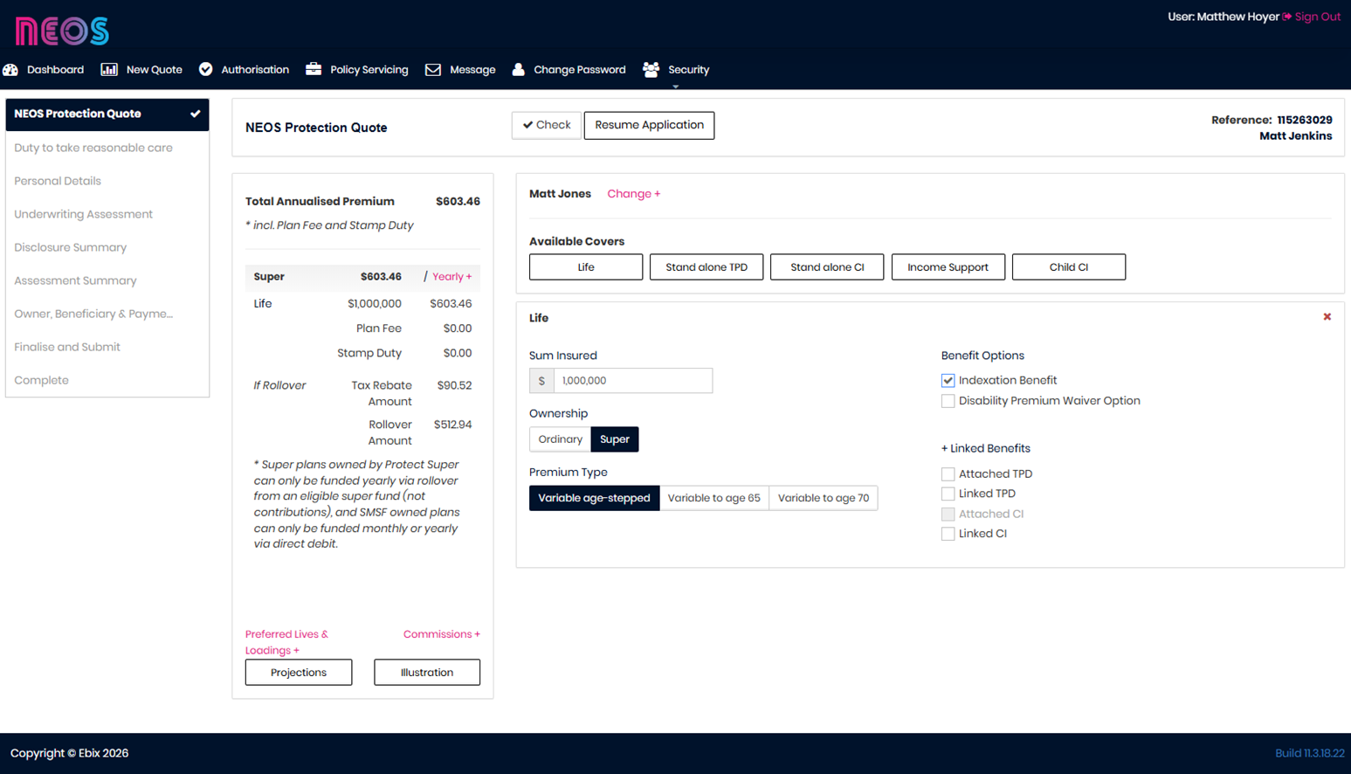Enable Disability Premium Waiver Option
The image size is (1351, 774).
[x=948, y=401]
